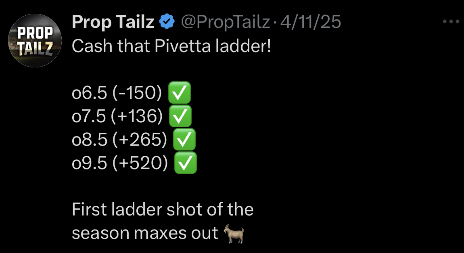Open the three-dot more options menu
Screen dimensions: 464x253
(x=451, y=22)
